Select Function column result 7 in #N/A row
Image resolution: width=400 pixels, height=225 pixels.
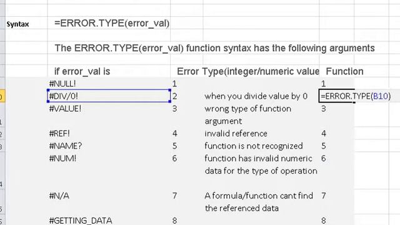324,196
